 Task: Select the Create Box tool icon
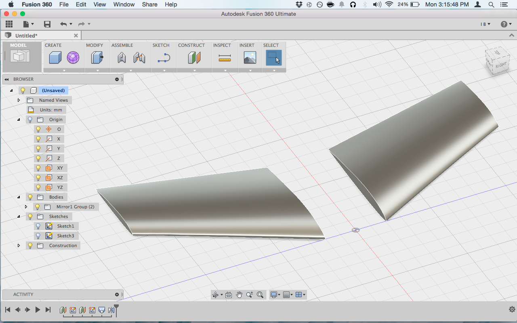pos(55,58)
